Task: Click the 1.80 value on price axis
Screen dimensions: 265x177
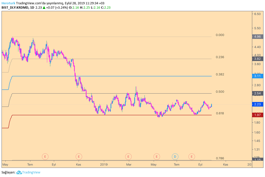Action: (257, 123)
